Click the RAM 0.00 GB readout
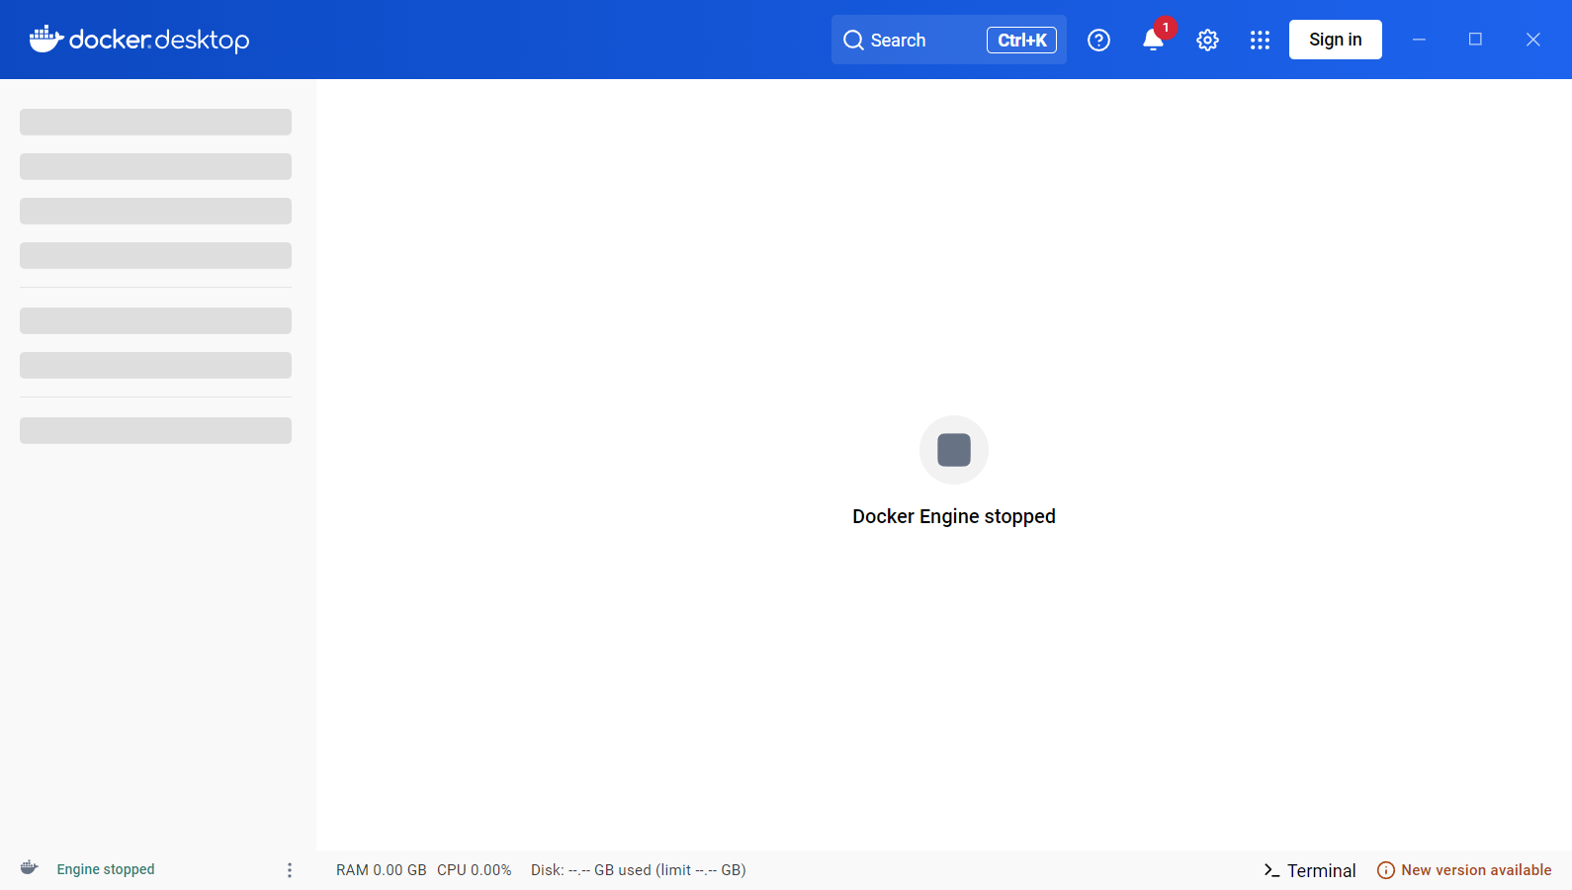 point(382,870)
